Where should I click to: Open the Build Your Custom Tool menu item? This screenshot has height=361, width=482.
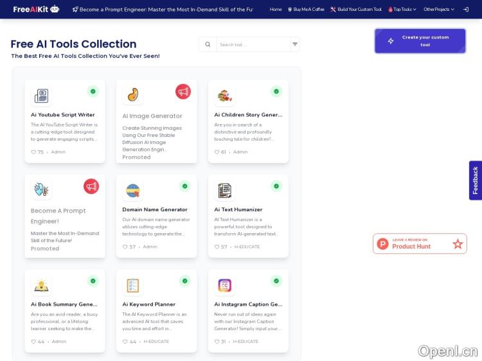coord(355,10)
